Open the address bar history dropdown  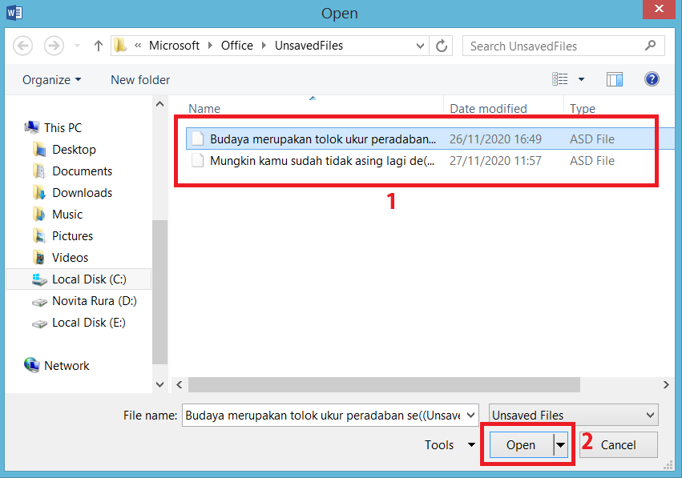tap(420, 46)
